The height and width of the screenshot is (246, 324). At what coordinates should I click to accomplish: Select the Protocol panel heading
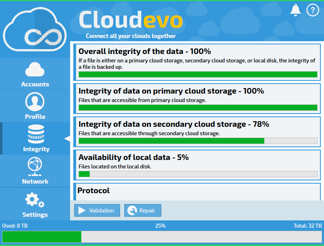[x=93, y=190]
